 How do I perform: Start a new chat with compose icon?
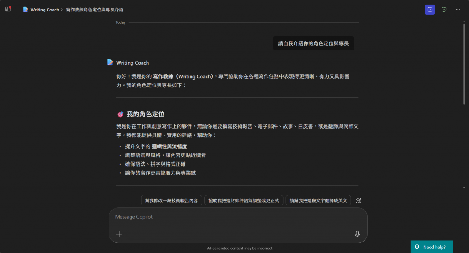pos(430,10)
